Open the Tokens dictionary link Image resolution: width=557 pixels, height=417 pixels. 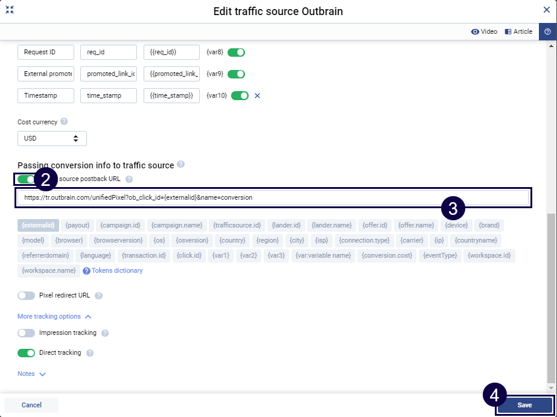click(117, 270)
